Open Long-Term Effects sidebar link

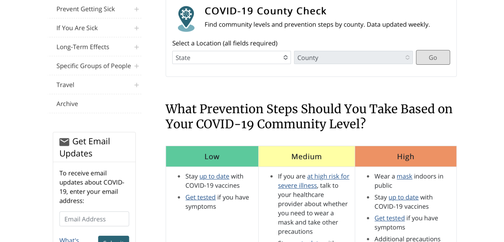click(x=83, y=47)
